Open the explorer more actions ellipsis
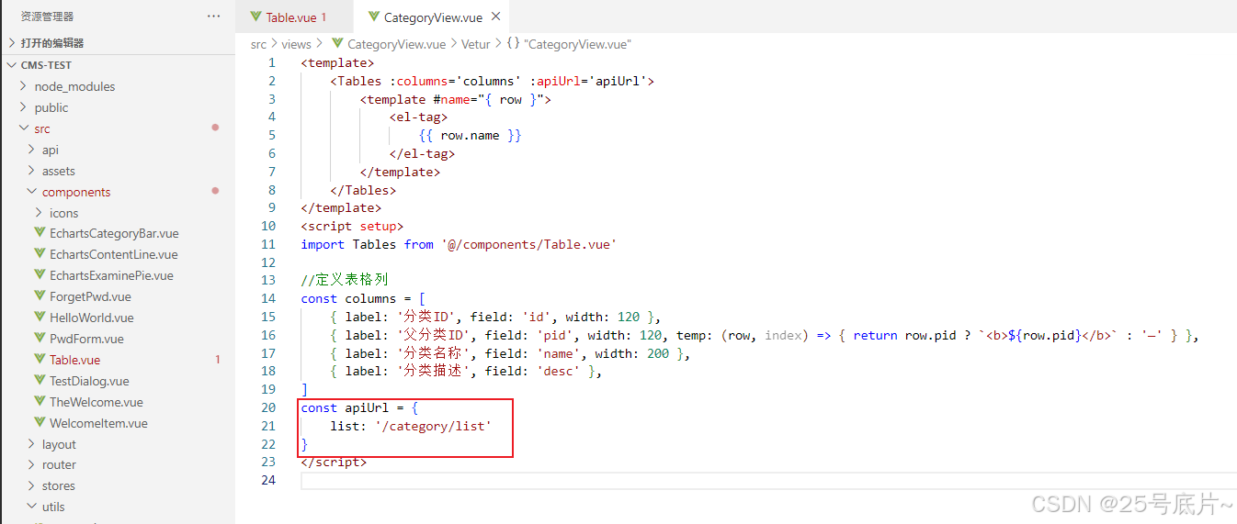This screenshot has width=1237, height=524. click(214, 17)
